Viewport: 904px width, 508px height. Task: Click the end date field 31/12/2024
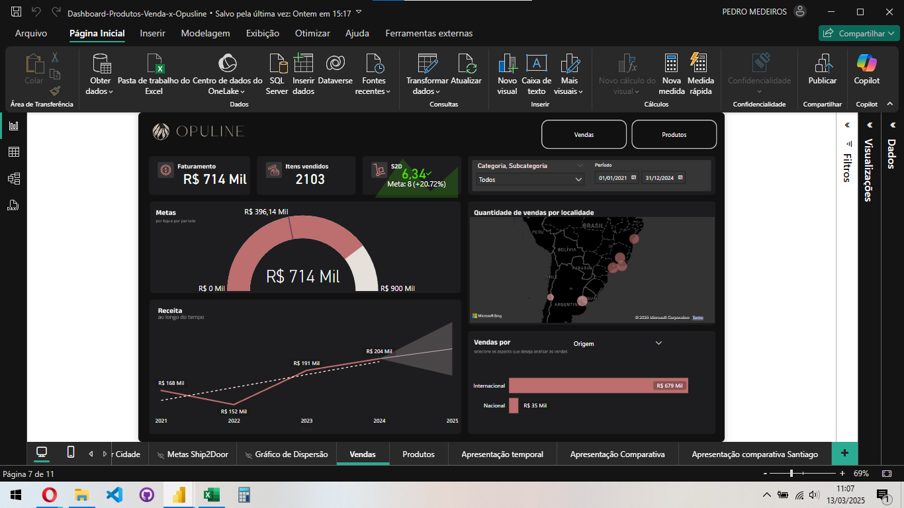(663, 177)
